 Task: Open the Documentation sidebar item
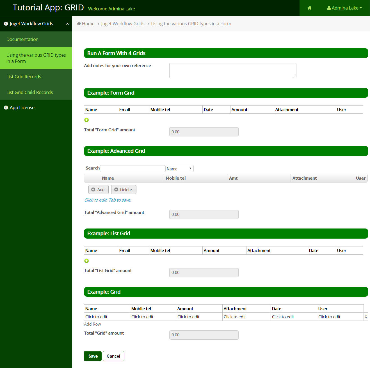(x=22, y=39)
